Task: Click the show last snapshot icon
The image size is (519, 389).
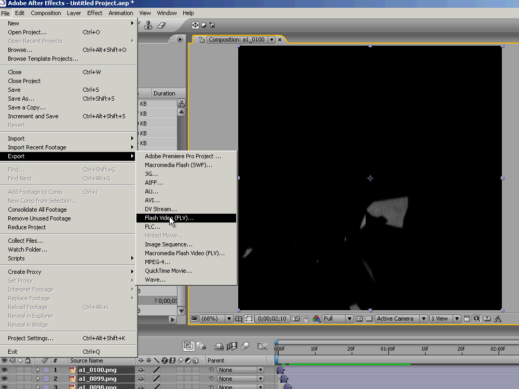Action: (306, 319)
